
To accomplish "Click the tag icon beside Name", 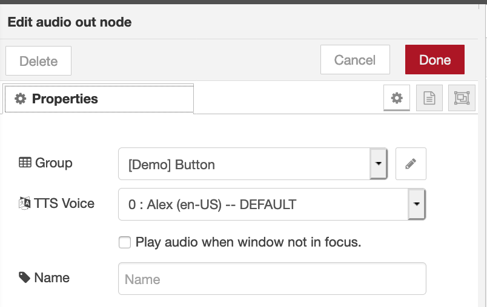I will 24,277.
